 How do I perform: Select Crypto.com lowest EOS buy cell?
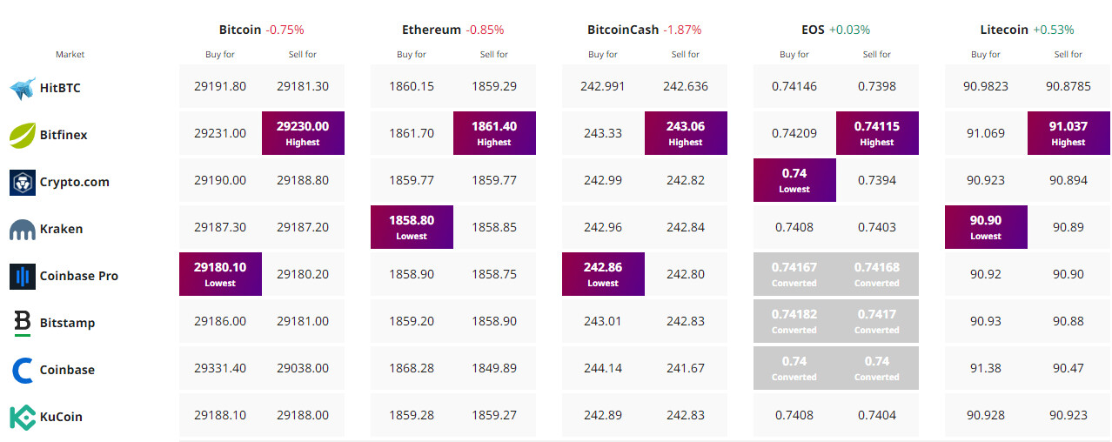point(794,179)
